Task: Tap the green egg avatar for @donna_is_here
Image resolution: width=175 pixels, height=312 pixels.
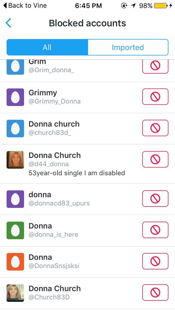Action: pyautogui.click(x=15, y=230)
